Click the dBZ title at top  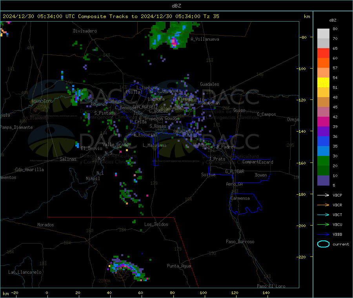[x=176, y=6]
